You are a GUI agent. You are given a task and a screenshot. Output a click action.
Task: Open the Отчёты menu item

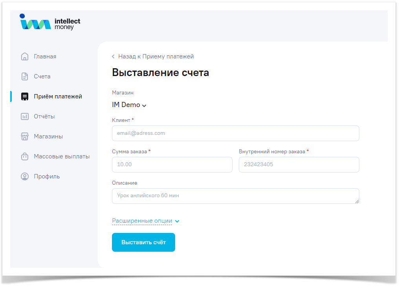44,116
